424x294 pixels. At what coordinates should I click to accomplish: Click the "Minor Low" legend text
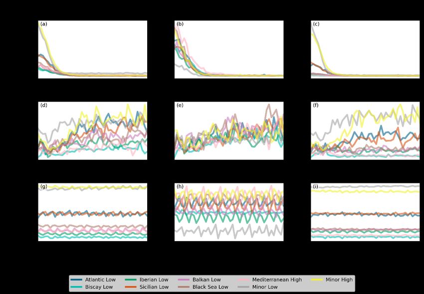coord(265,287)
